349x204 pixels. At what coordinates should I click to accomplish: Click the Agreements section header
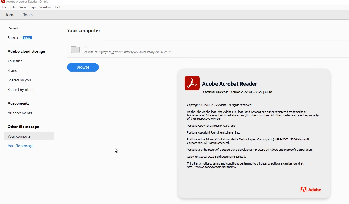click(19, 103)
